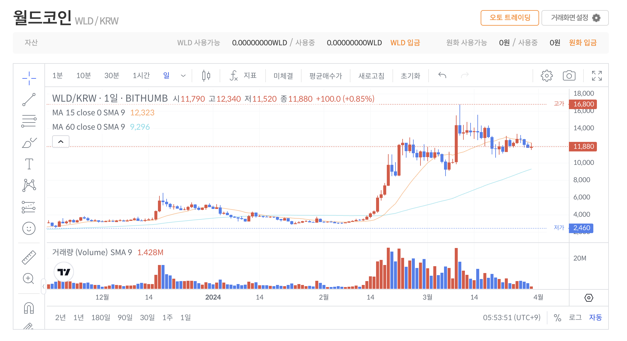The image size is (627, 341).
Task: Collapse the indicator legend chevron
Action: 61,142
